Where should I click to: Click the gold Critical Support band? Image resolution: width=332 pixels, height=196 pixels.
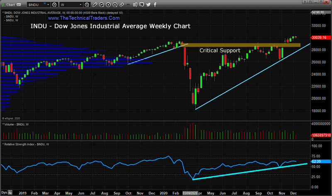tap(249, 44)
